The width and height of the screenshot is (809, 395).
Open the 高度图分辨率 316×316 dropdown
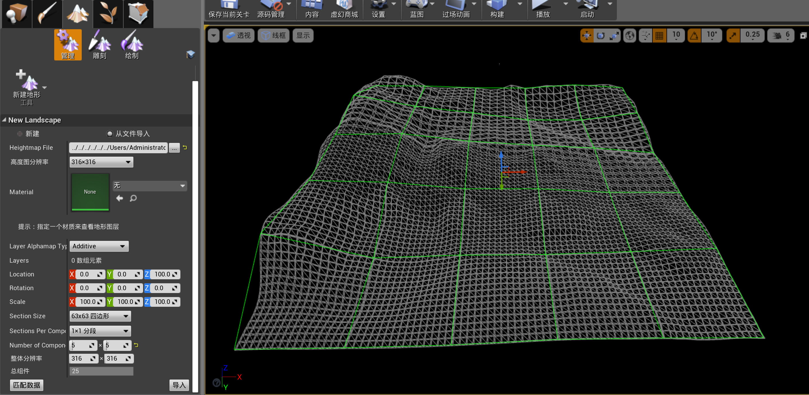click(101, 162)
